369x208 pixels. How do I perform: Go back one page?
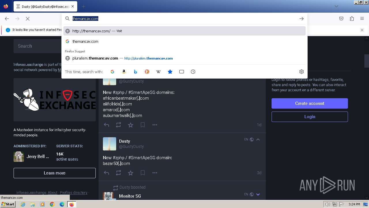[7, 18]
